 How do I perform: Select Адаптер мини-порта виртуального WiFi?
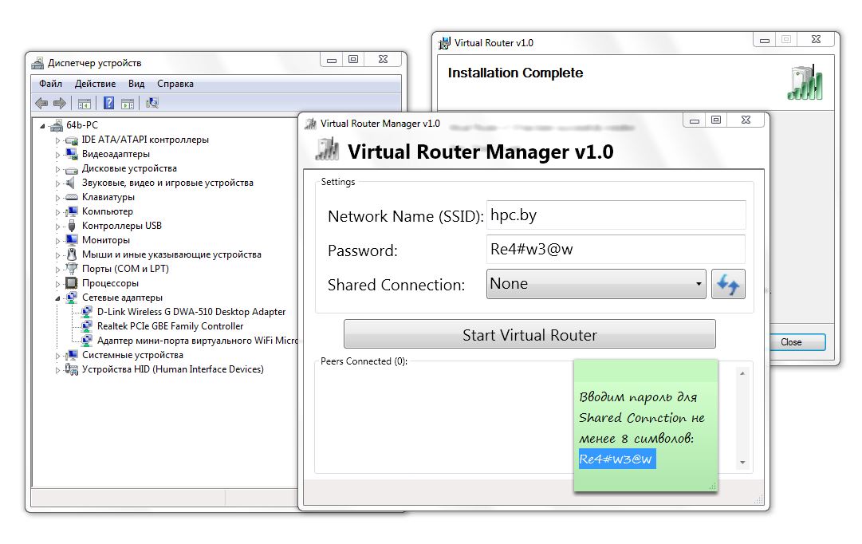click(x=197, y=341)
